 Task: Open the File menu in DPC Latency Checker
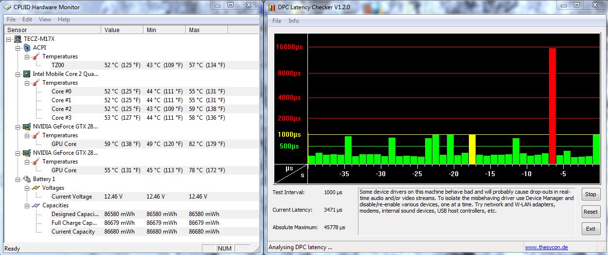277,21
